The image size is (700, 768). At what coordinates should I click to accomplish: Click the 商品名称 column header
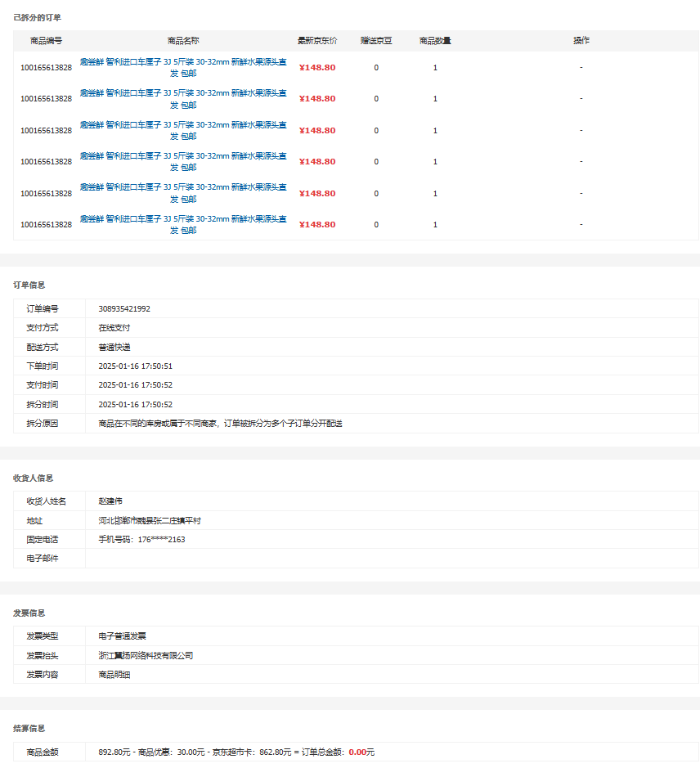183,40
